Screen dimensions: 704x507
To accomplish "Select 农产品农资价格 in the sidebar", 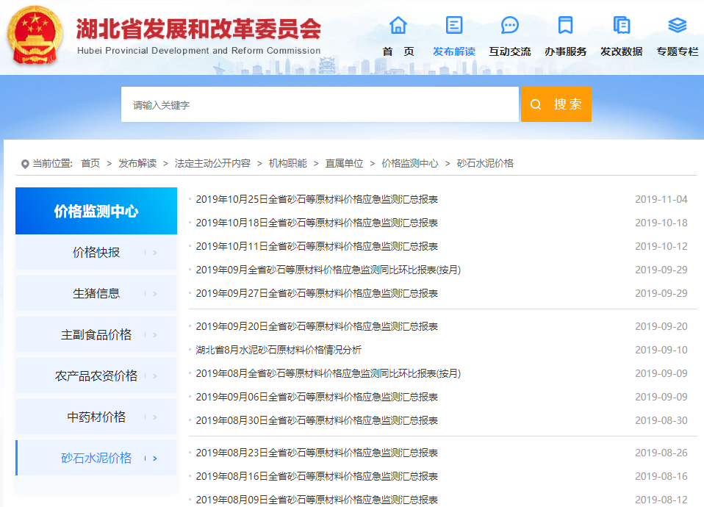I will tap(96, 376).
